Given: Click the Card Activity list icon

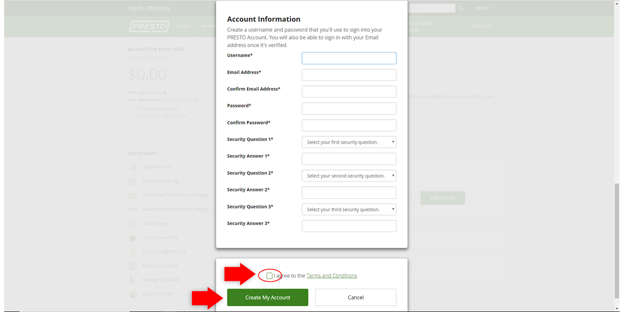Looking at the screenshot, I should (133, 224).
